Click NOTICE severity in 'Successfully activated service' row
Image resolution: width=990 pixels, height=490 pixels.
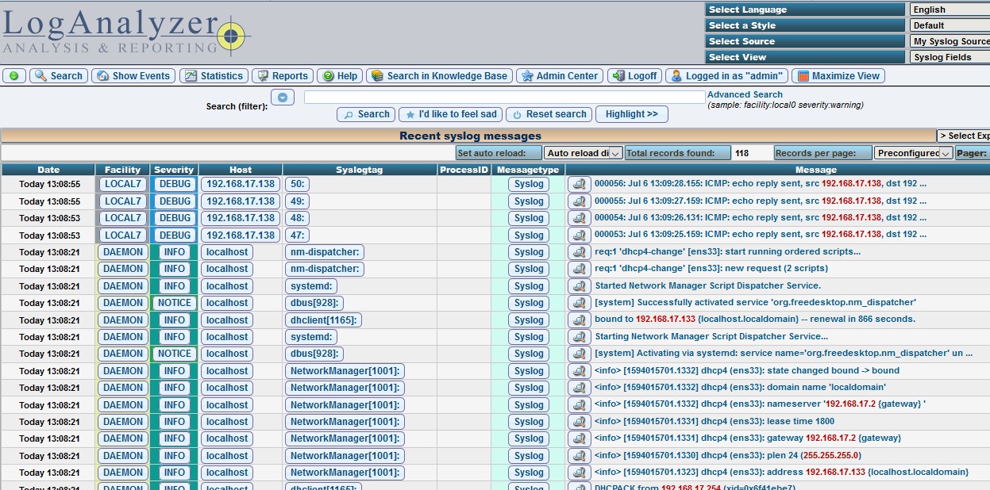point(174,303)
